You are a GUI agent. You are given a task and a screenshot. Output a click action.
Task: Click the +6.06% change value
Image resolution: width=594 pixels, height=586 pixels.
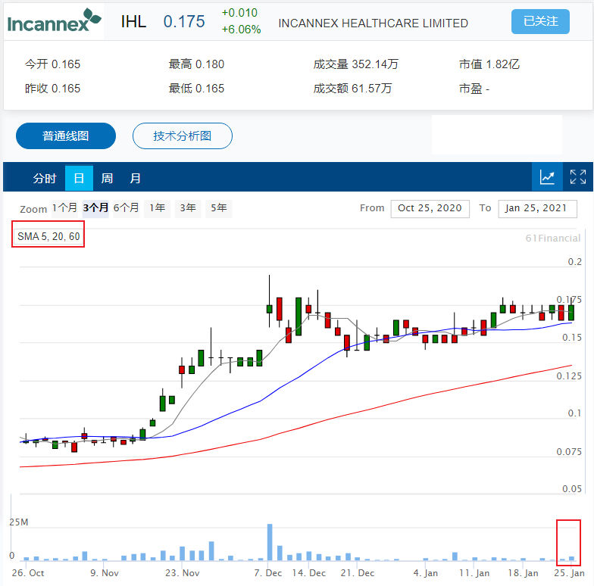(x=241, y=30)
